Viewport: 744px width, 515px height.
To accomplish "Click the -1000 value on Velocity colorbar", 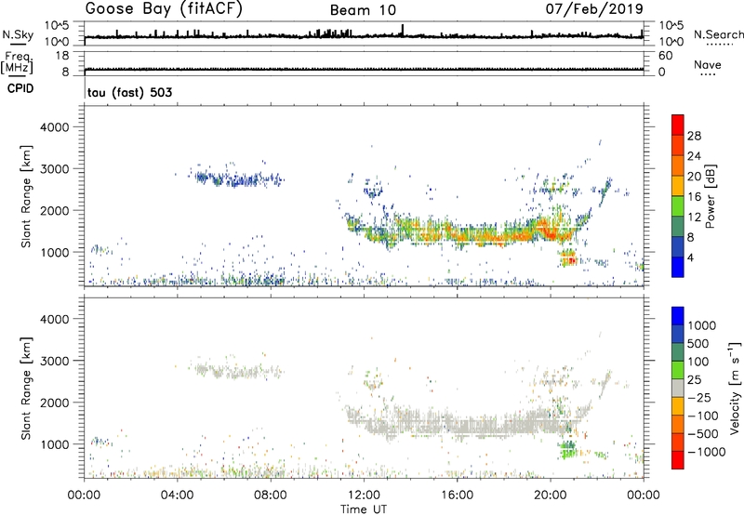I will click(707, 452).
